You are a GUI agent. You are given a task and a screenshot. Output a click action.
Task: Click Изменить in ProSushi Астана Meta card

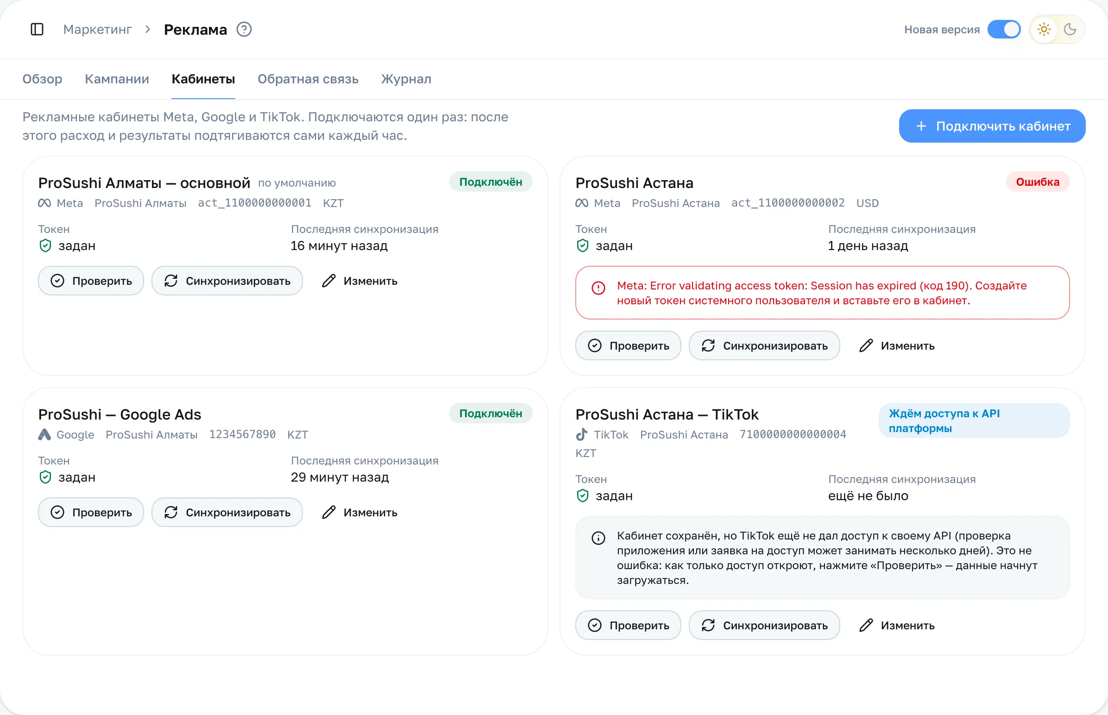click(x=897, y=346)
